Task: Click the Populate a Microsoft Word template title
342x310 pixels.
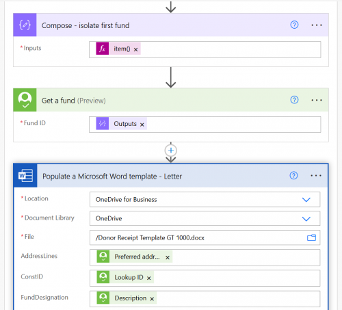Action: 112,177
